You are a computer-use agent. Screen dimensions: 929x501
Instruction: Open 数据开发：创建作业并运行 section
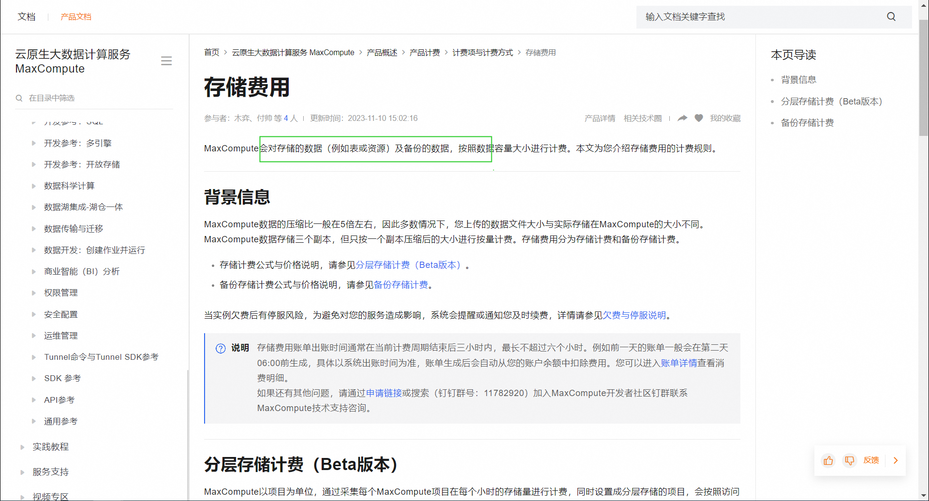(95, 250)
